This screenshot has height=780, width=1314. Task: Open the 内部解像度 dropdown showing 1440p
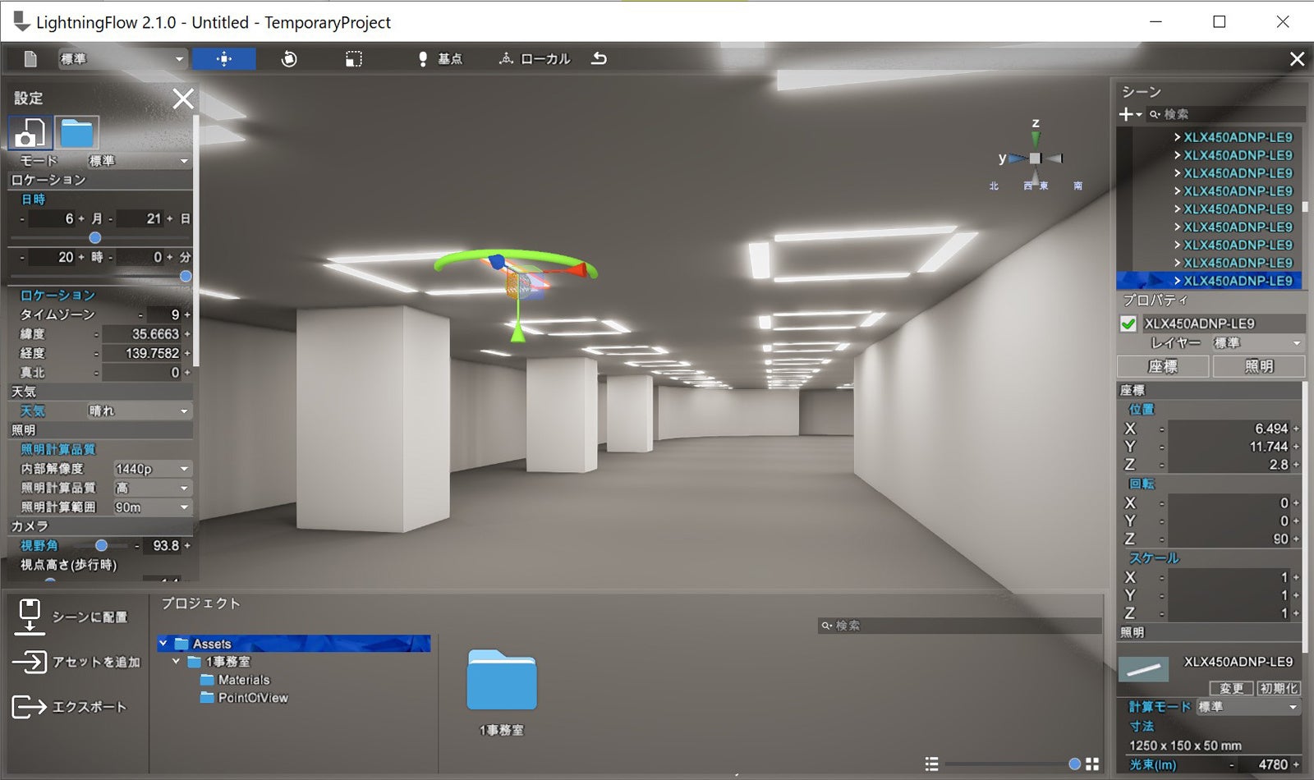152,469
